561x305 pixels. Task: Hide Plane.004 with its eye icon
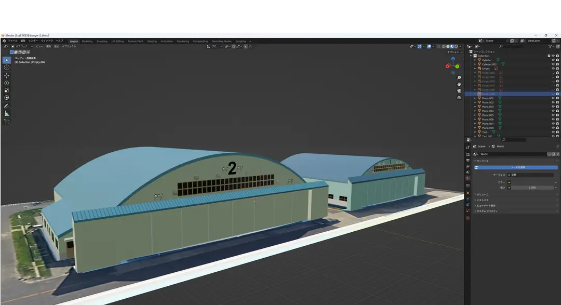click(x=553, y=111)
